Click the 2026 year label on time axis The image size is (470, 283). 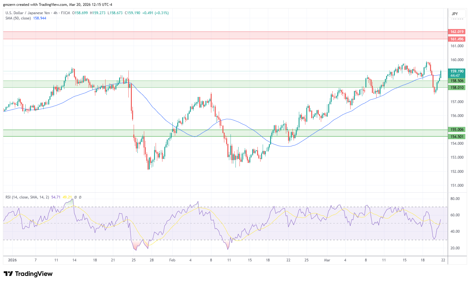12,260
